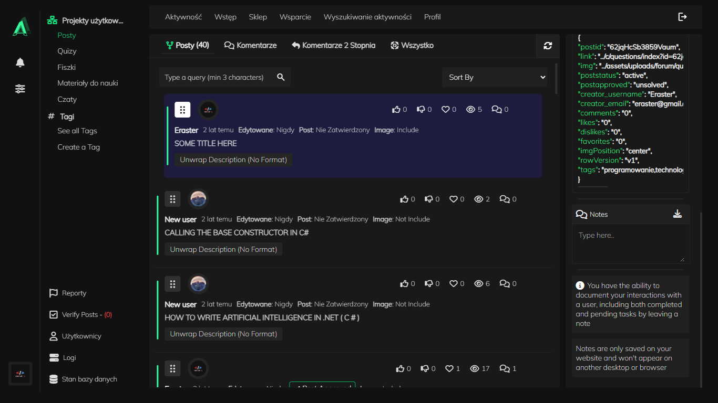Click the post list vertical scrollbar
718x403 pixels.
click(x=556, y=79)
